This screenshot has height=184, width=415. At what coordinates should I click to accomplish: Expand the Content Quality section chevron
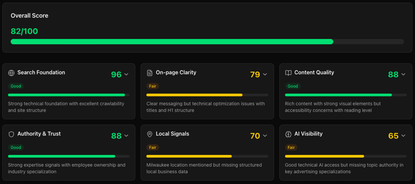click(x=403, y=74)
